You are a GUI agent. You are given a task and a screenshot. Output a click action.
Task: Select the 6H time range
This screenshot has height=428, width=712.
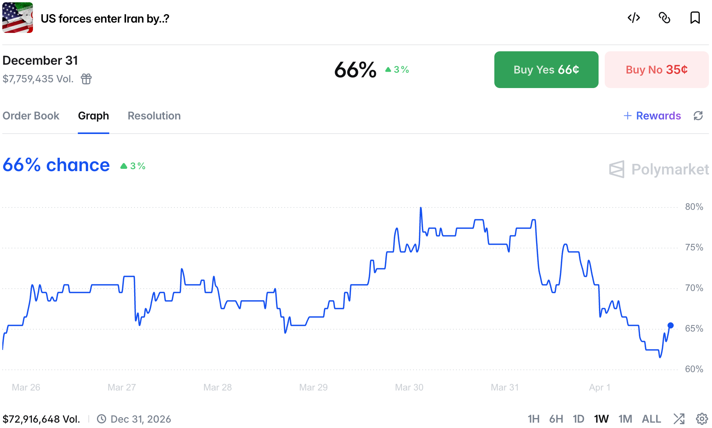click(556, 419)
